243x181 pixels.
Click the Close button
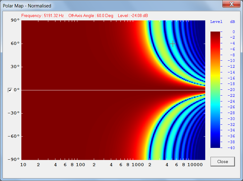(223, 162)
